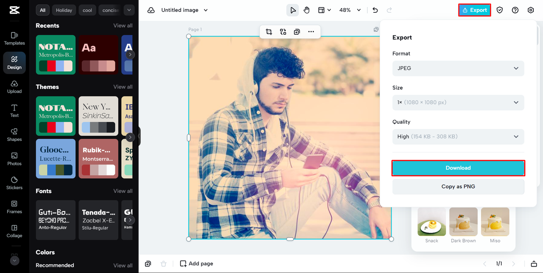This screenshot has width=543, height=273.
Task: Show next Recents with arrow
Action: pyautogui.click(x=130, y=55)
